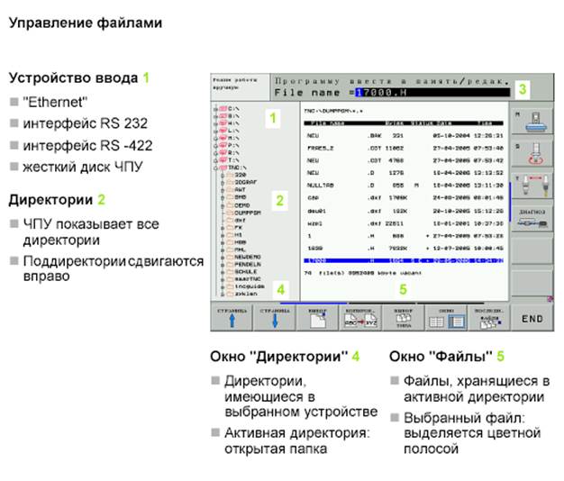Expand the smarTNC folder node
564x481 pixels.
point(223,279)
